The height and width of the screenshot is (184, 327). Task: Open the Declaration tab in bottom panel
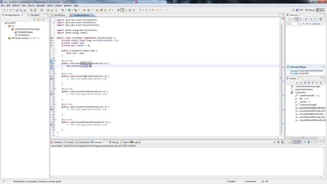(83, 142)
